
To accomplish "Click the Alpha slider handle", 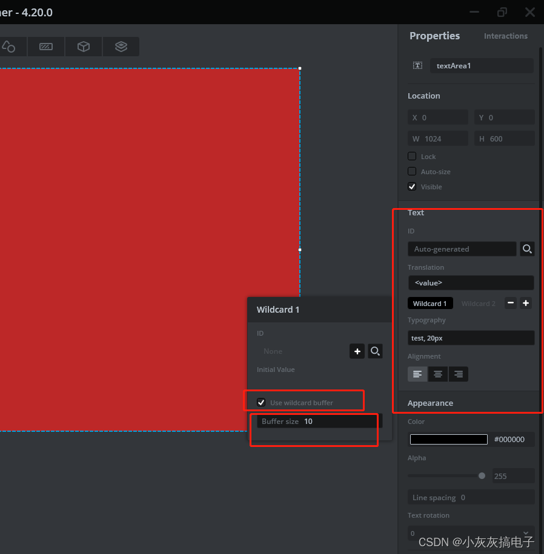I will [x=482, y=476].
